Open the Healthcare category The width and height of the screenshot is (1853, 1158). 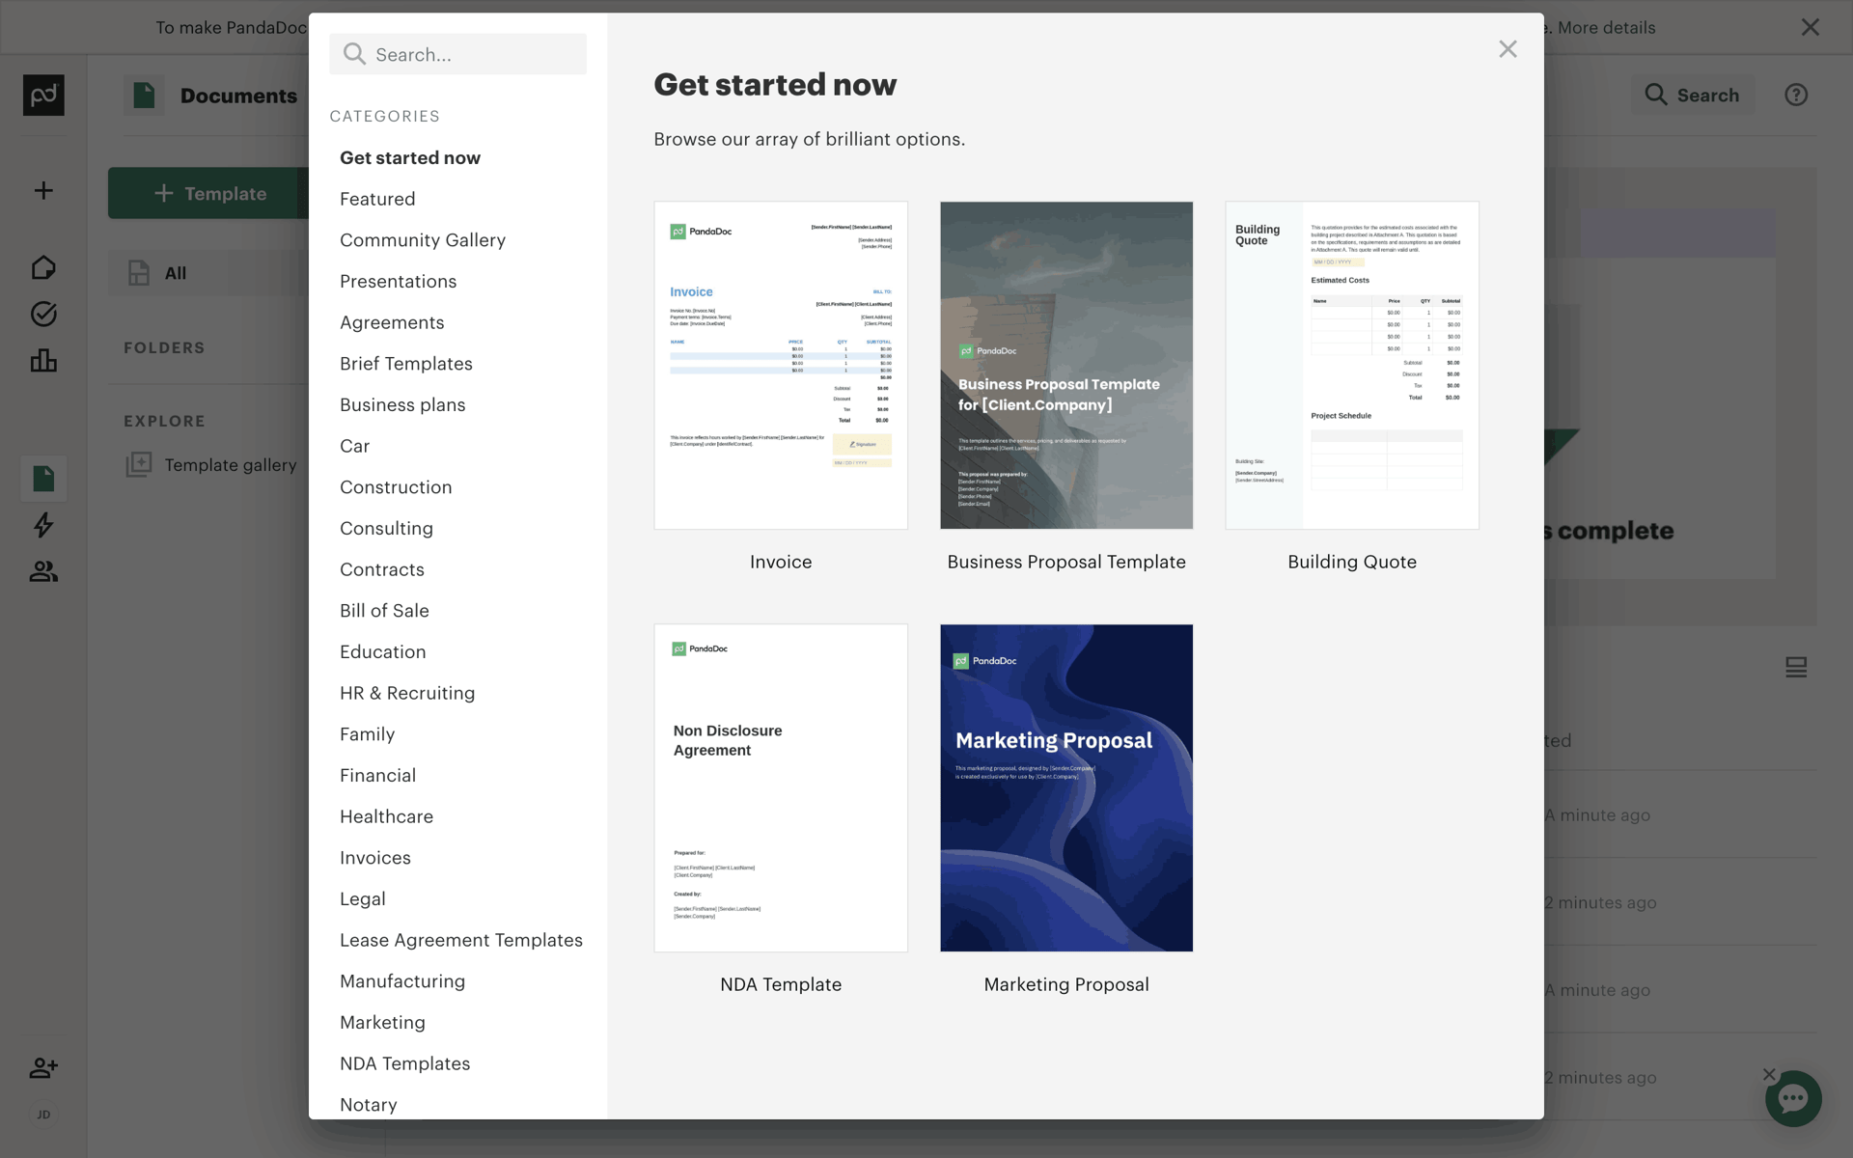click(387, 816)
